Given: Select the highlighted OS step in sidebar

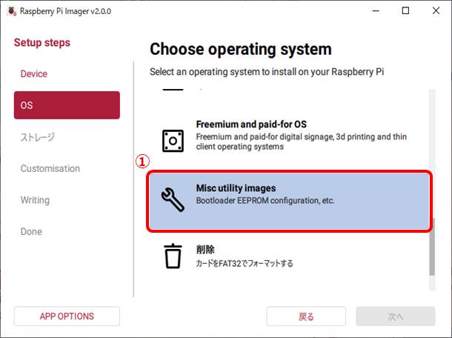Looking at the screenshot, I should [x=67, y=105].
